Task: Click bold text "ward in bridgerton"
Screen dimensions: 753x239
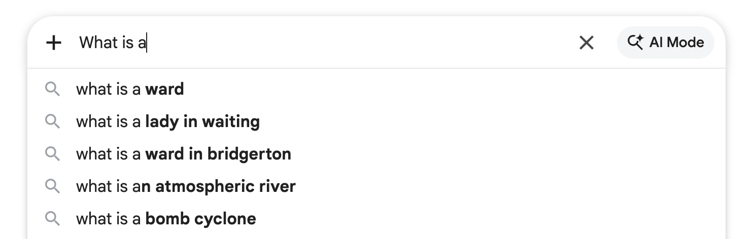Action: point(218,154)
